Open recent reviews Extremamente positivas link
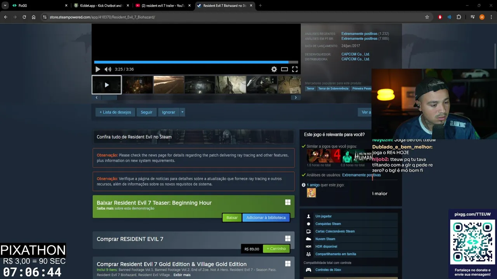Image resolution: width=497 pixels, height=279 pixels. click(359, 34)
